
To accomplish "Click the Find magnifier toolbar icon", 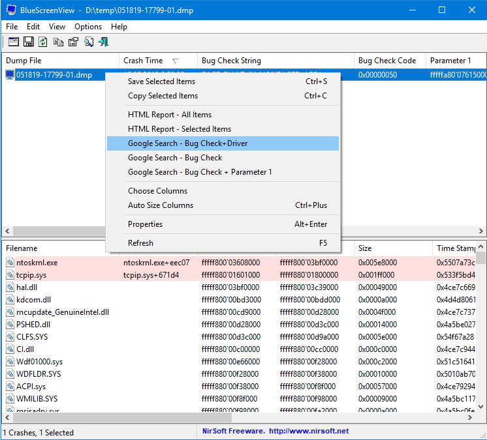I will click(x=88, y=42).
